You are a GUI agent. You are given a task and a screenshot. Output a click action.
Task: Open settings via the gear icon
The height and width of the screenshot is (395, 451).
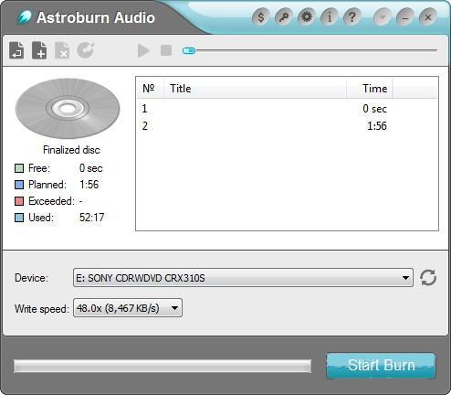[x=307, y=17]
